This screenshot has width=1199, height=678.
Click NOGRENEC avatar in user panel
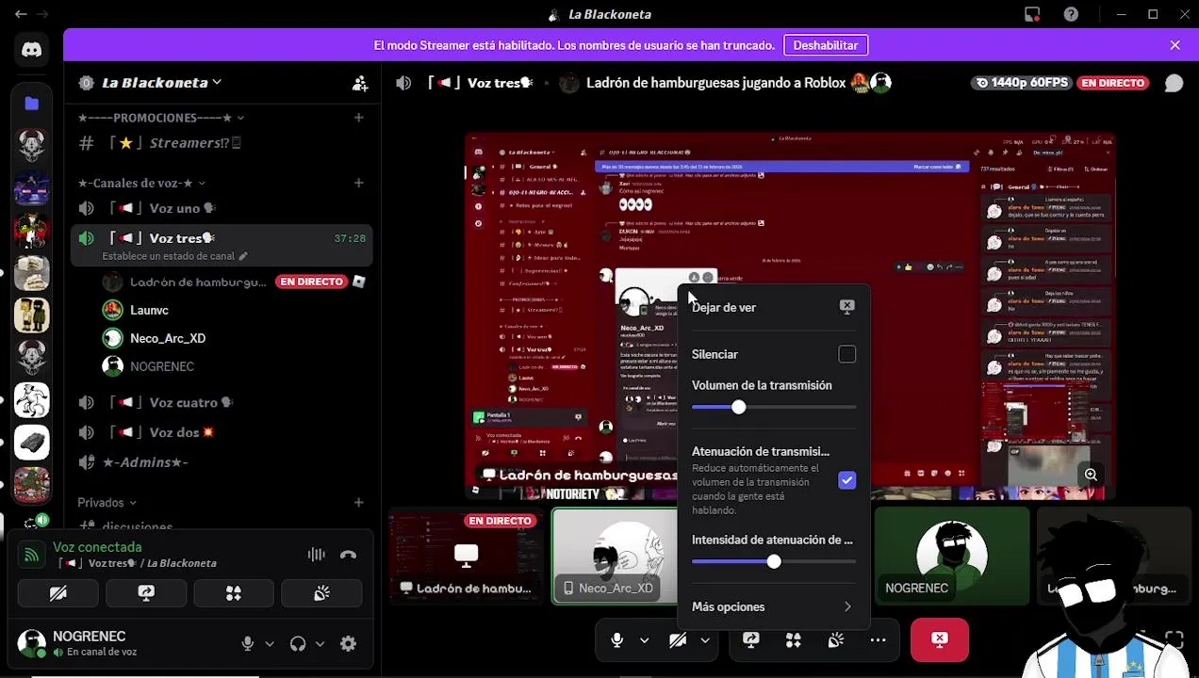(x=32, y=644)
